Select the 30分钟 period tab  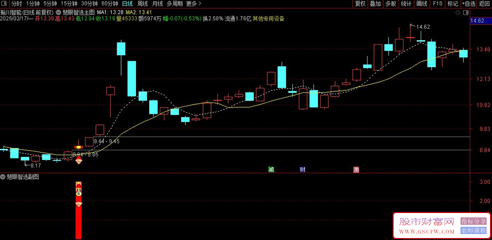click(89, 4)
